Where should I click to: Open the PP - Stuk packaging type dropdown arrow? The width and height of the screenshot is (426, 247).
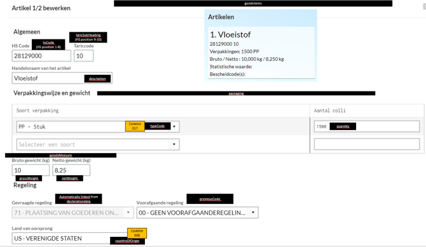coord(174,126)
